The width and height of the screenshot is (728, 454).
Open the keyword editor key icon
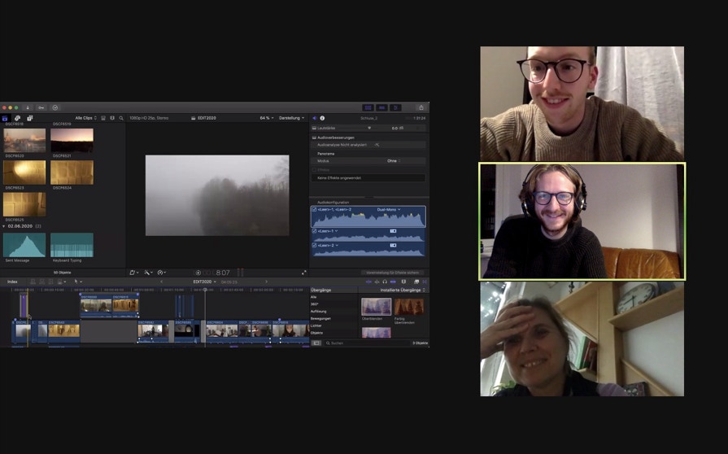point(41,107)
